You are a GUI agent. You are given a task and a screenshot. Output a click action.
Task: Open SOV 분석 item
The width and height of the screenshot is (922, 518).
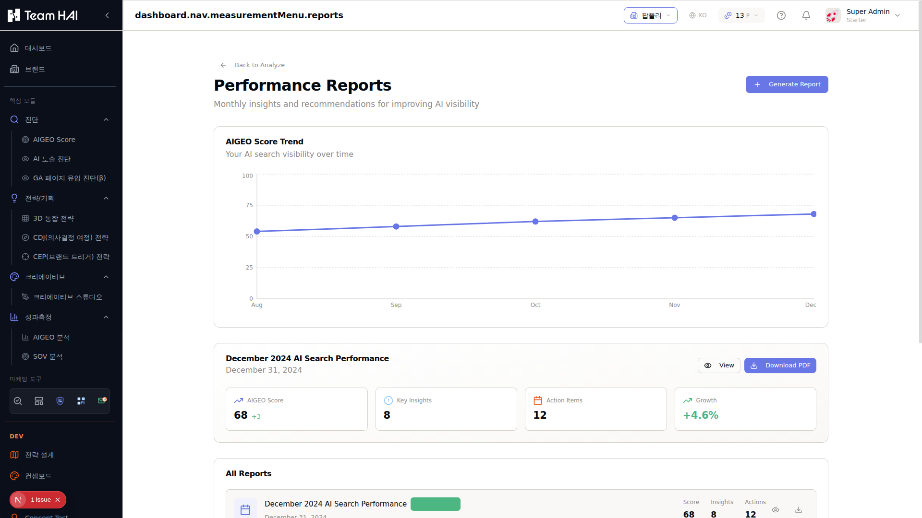tap(65, 356)
